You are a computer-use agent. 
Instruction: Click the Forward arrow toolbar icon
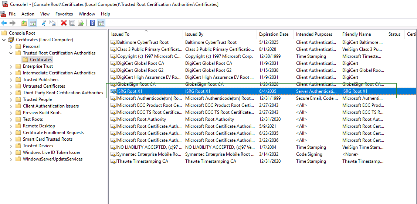(12, 23)
